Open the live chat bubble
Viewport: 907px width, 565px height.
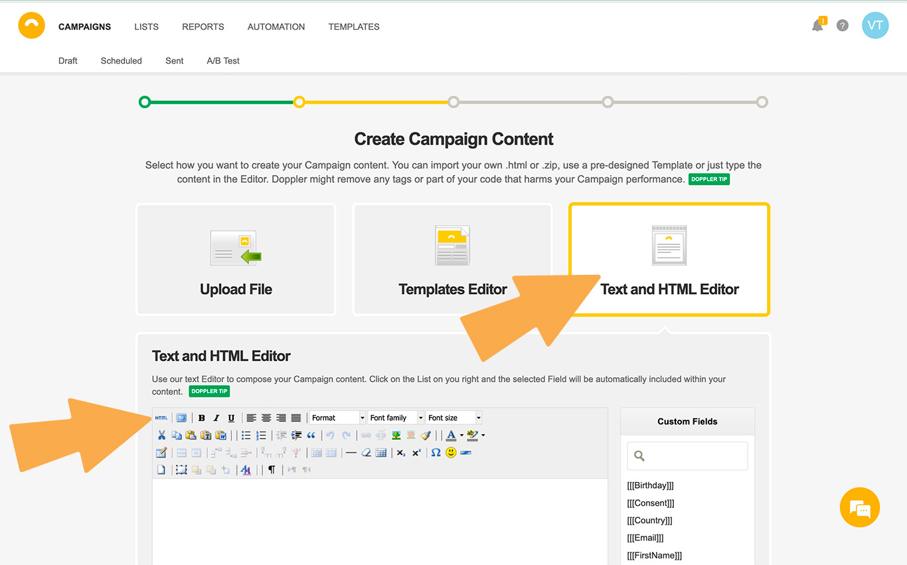(860, 507)
